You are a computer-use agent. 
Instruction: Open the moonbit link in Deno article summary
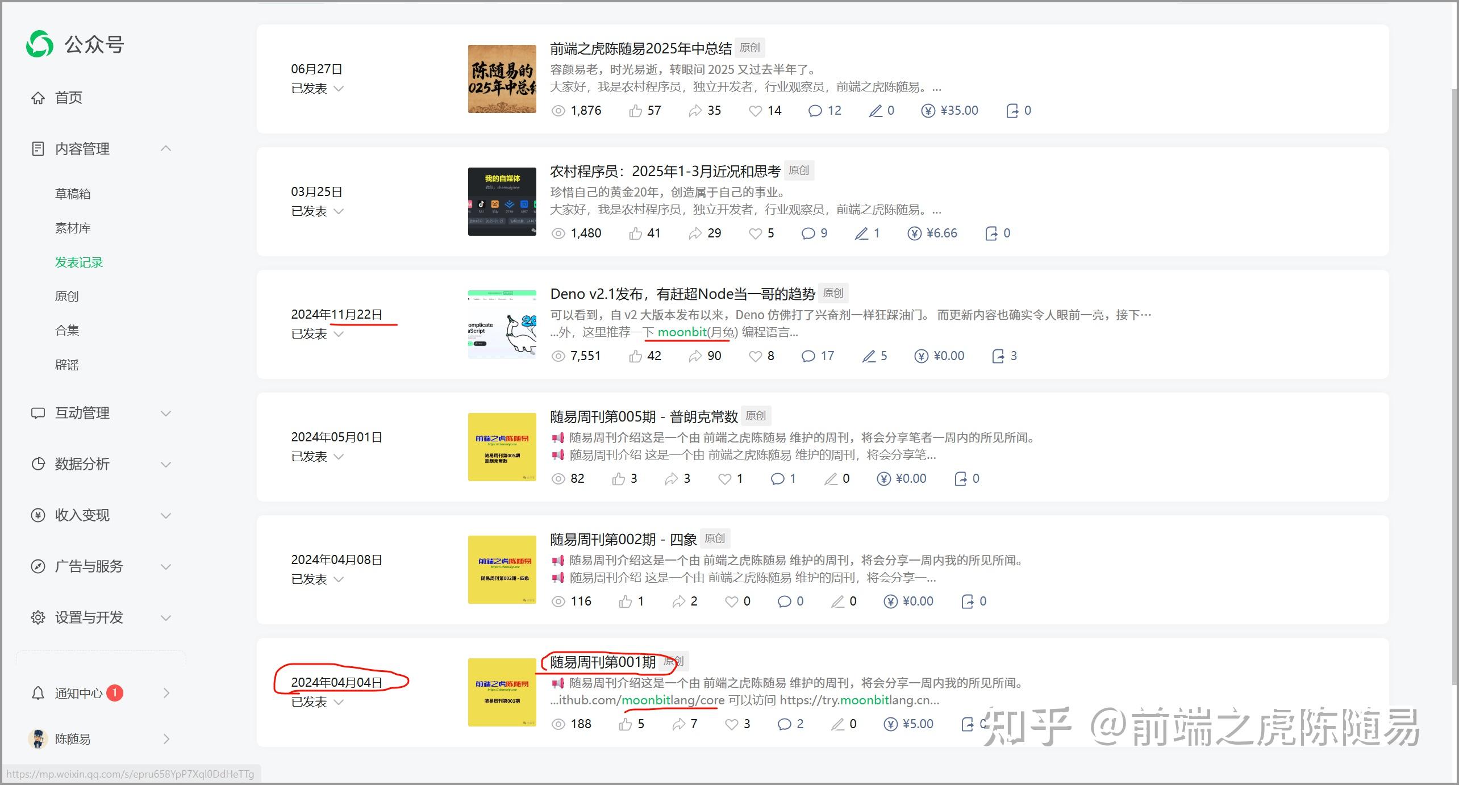682,332
